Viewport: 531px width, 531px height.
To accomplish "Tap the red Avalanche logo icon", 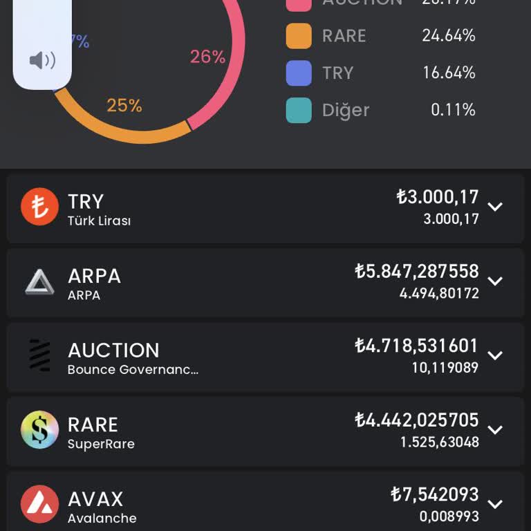I will (x=39, y=504).
